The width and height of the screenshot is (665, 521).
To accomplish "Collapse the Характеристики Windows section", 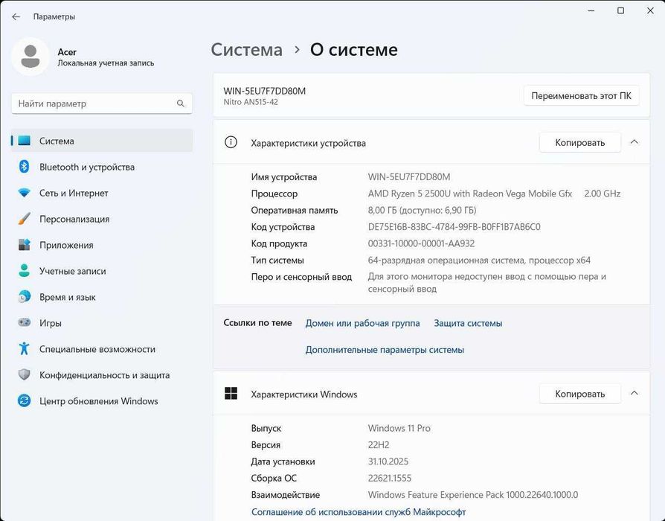I will 634,394.
